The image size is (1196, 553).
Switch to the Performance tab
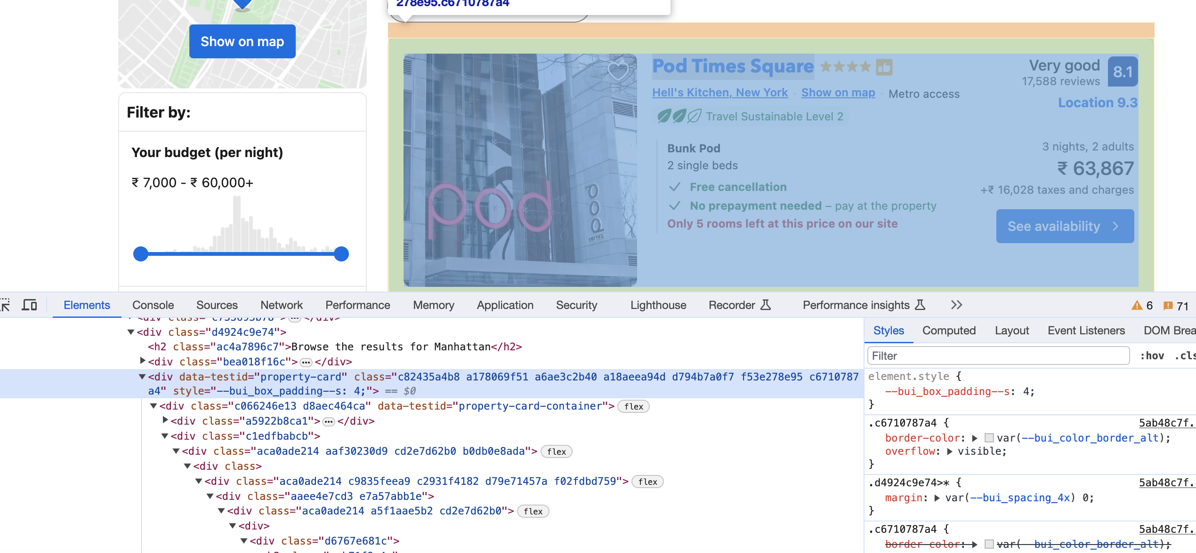click(358, 305)
